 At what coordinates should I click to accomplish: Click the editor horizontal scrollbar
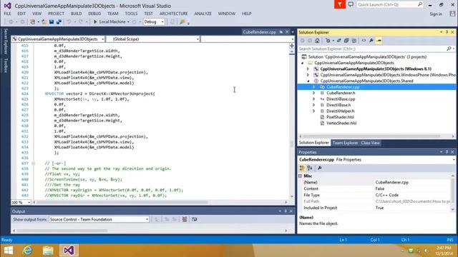pyautogui.click(x=160, y=202)
